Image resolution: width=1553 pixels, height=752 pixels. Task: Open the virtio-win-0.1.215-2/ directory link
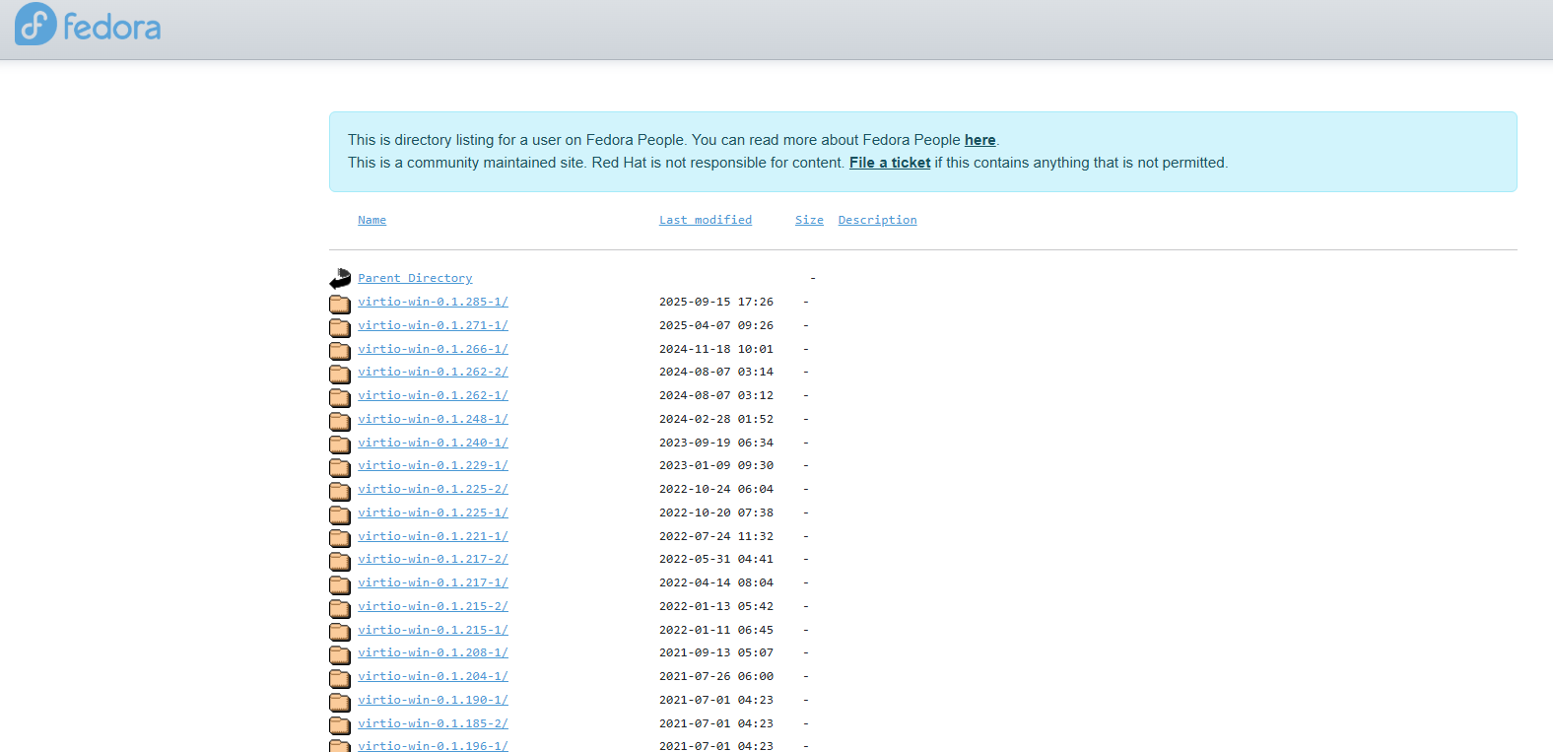433,606
